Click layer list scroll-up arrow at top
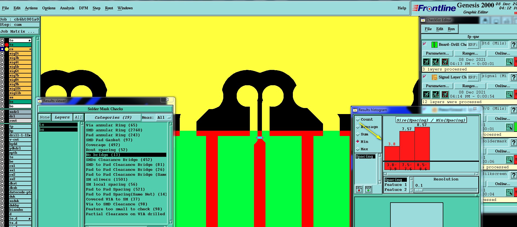 pos(38,39)
